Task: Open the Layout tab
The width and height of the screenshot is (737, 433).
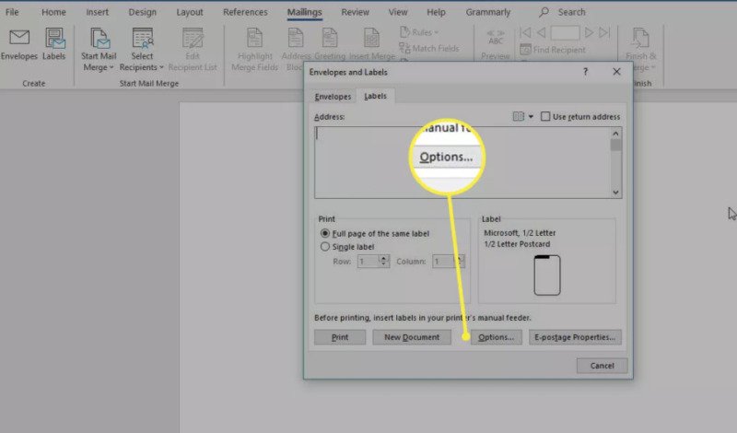Action: 190,12
